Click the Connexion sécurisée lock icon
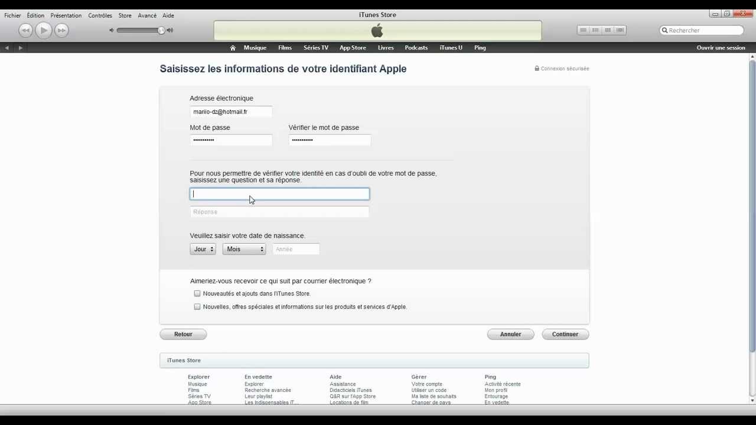Viewport: 756px width, 425px height. click(x=537, y=68)
